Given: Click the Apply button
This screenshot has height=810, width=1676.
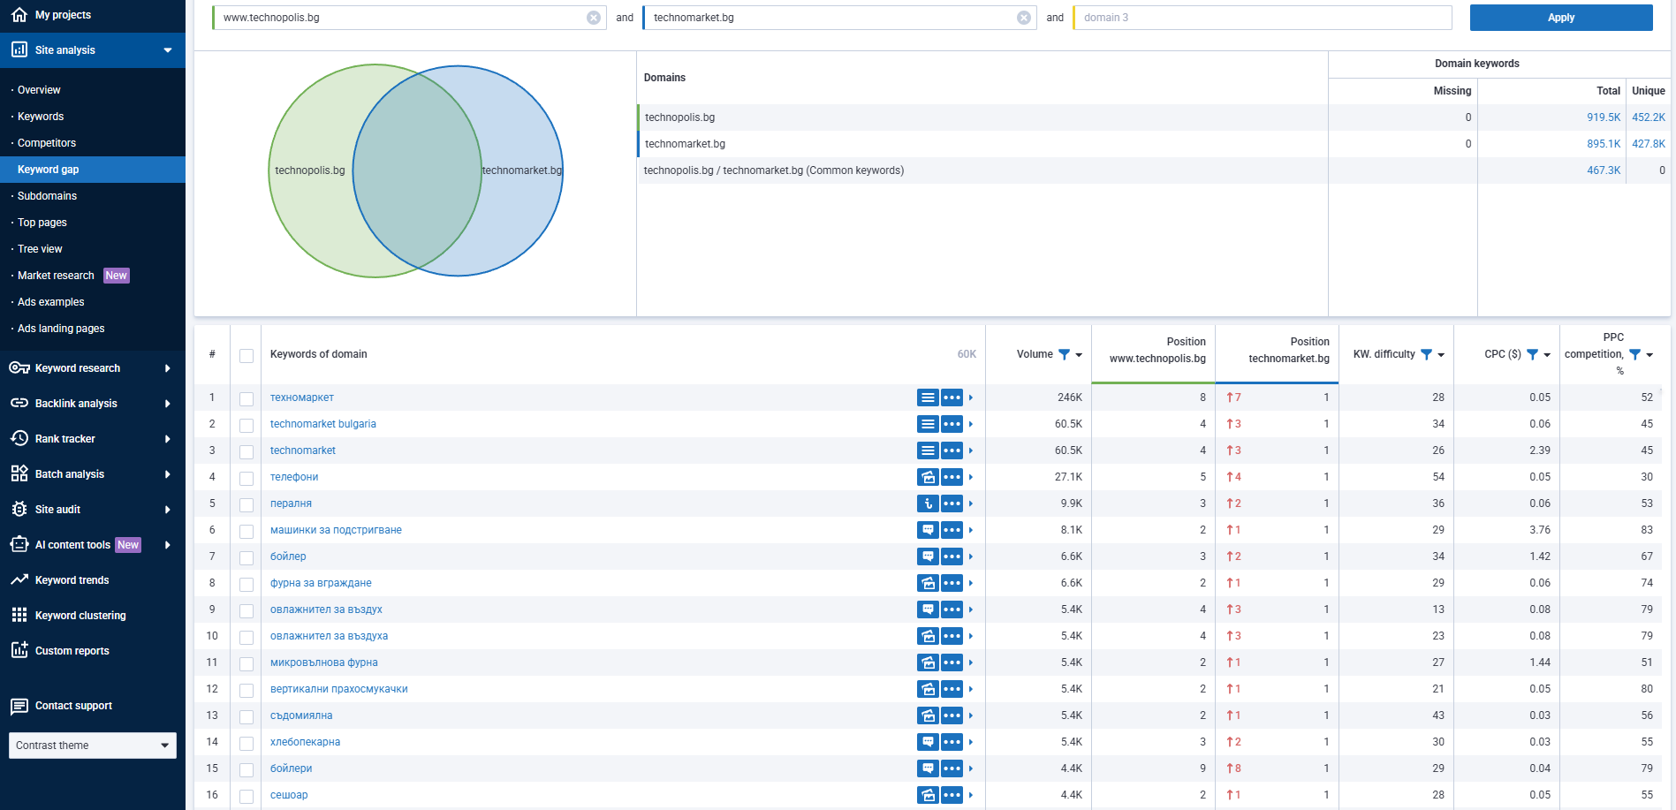Looking at the screenshot, I should 1561,18.
